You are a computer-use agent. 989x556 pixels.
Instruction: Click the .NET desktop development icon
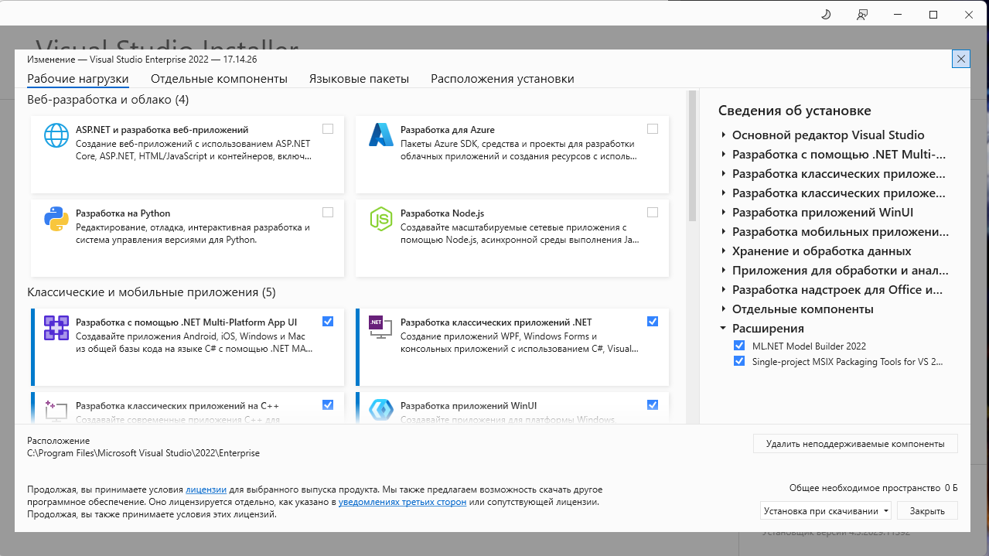tap(381, 328)
